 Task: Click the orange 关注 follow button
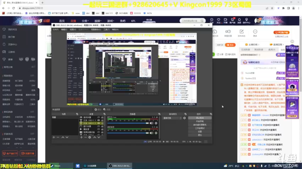click(x=230, y=45)
